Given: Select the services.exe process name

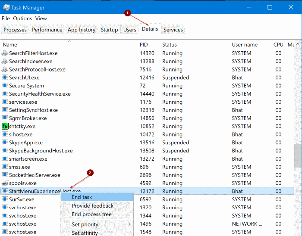Looking at the screenshot, I should click(23, 102).
